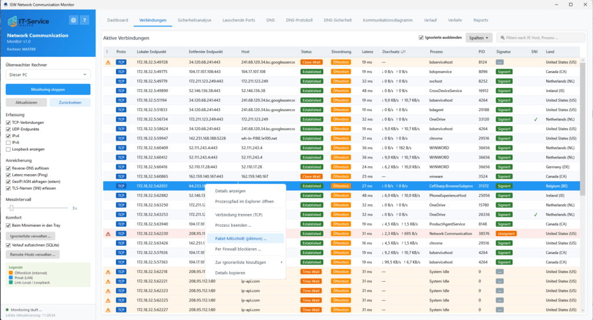Toggle the UDP-Endpunkte checkbox

pyautogui.click(x=8, y=129)
